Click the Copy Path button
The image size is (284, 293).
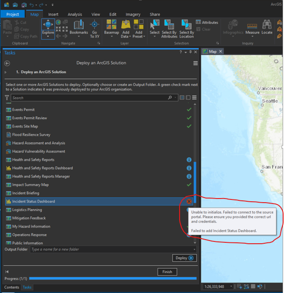pos(26,36)
